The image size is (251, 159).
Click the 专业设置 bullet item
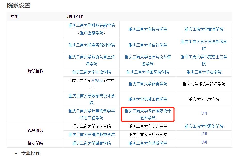click(x=30, y=153)
